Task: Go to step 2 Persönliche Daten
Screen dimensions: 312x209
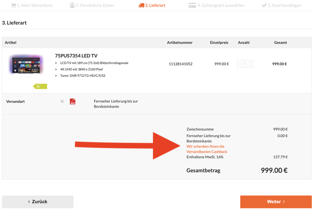Action: point(95,5)
